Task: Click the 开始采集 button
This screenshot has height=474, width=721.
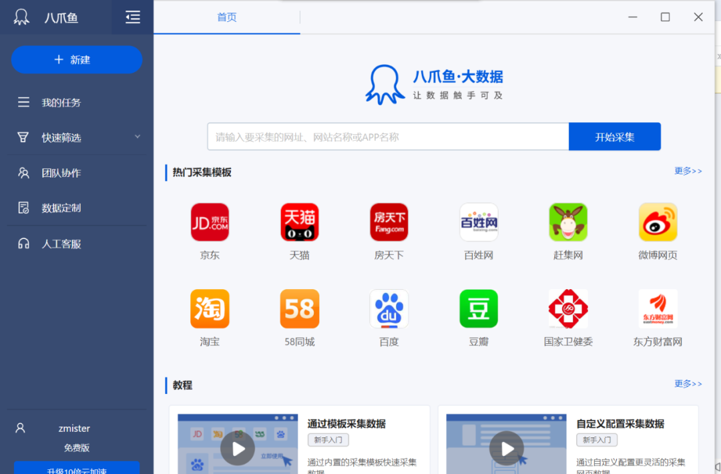Action: click(615, 137)
